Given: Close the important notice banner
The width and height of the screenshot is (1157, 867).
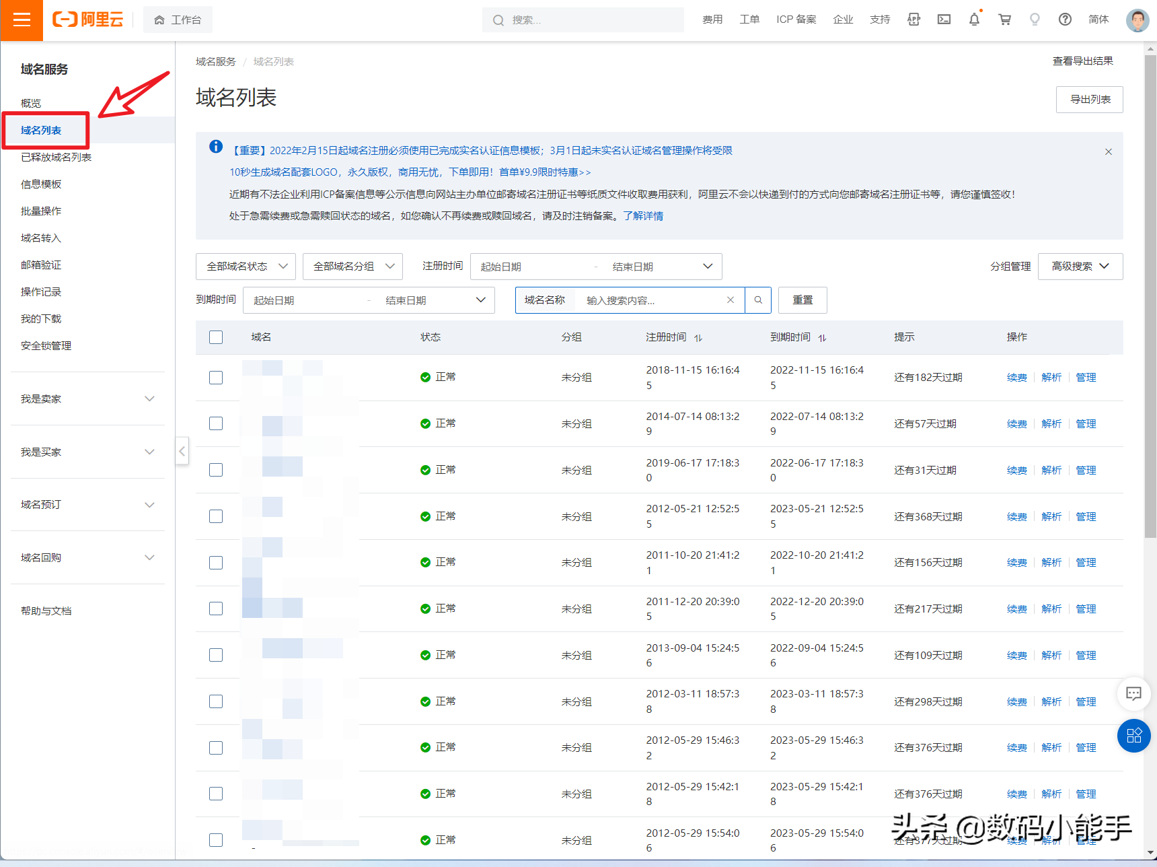Looking at the screenshot, I should tap(1109, 152).
